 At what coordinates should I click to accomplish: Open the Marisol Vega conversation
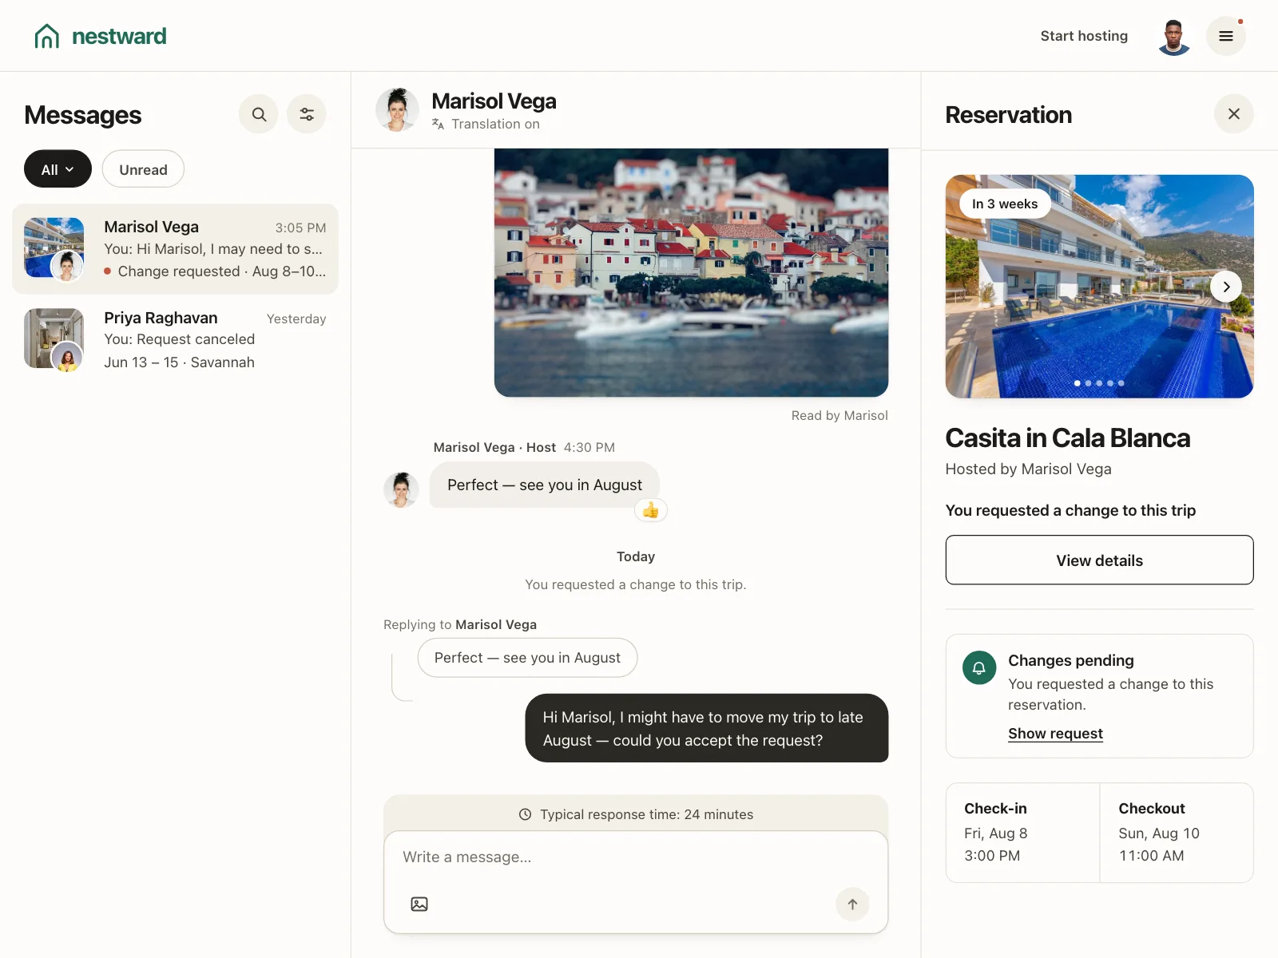tap(175, 249)
